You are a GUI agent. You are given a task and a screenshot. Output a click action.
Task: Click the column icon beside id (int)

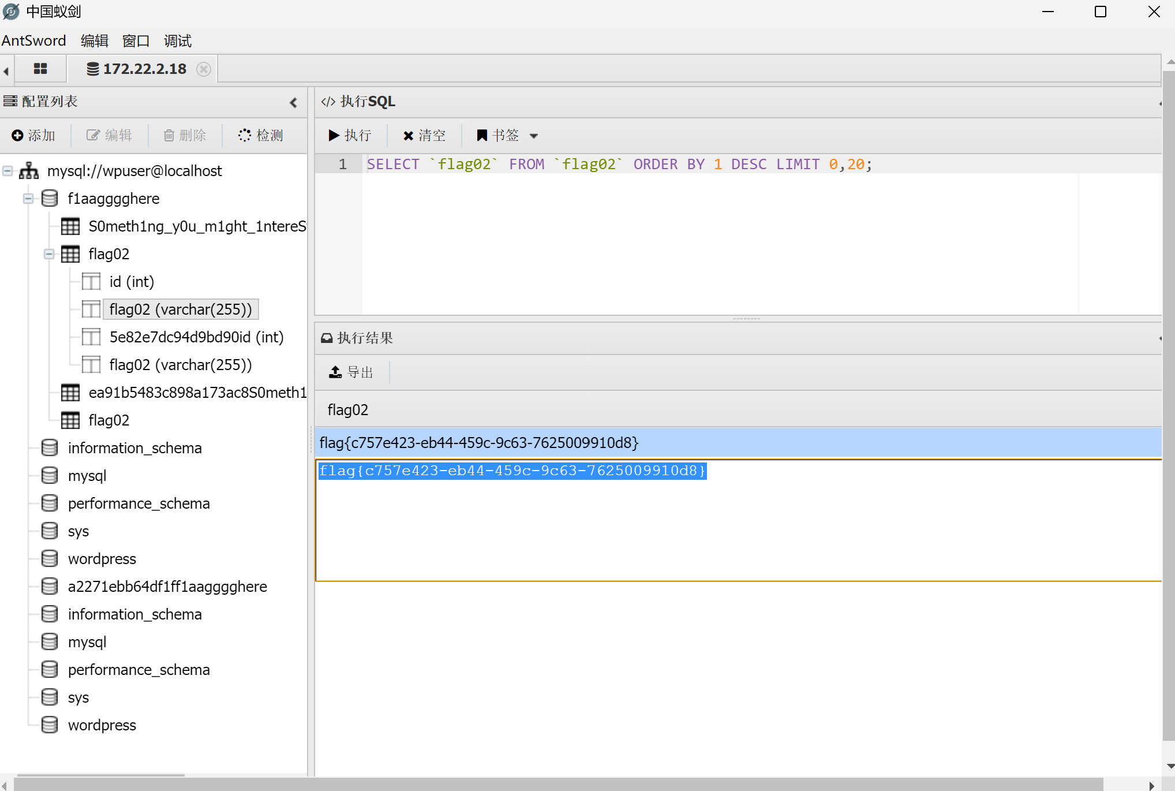coord(91,282)
